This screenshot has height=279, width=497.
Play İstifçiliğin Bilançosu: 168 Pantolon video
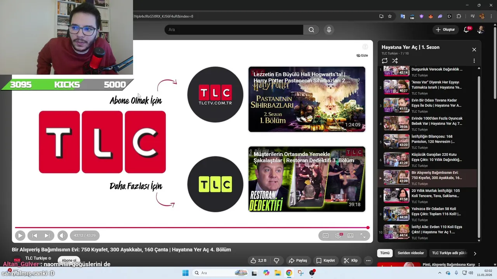[427, 142]
